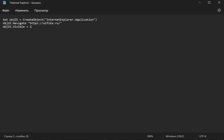Image resolution: width=224 pixels, height=140 pixels.
Task: Click on the https://wifika.ru/ URL text
Action: pyautogui.click(x=45, y=23)
